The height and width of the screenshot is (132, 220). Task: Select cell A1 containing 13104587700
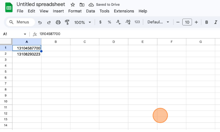coord(27,48)
